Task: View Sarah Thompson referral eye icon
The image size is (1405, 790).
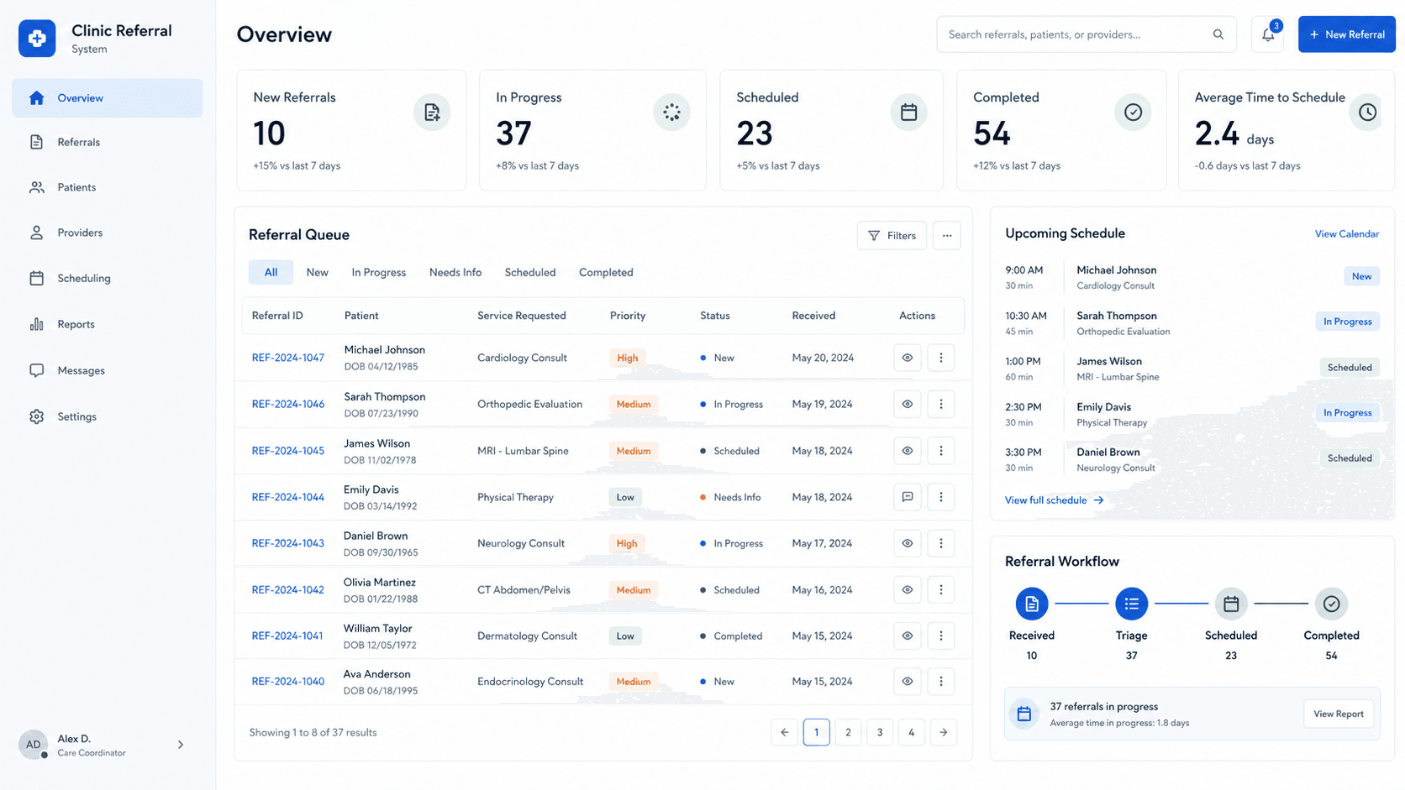Action: (x=908, y=404)
